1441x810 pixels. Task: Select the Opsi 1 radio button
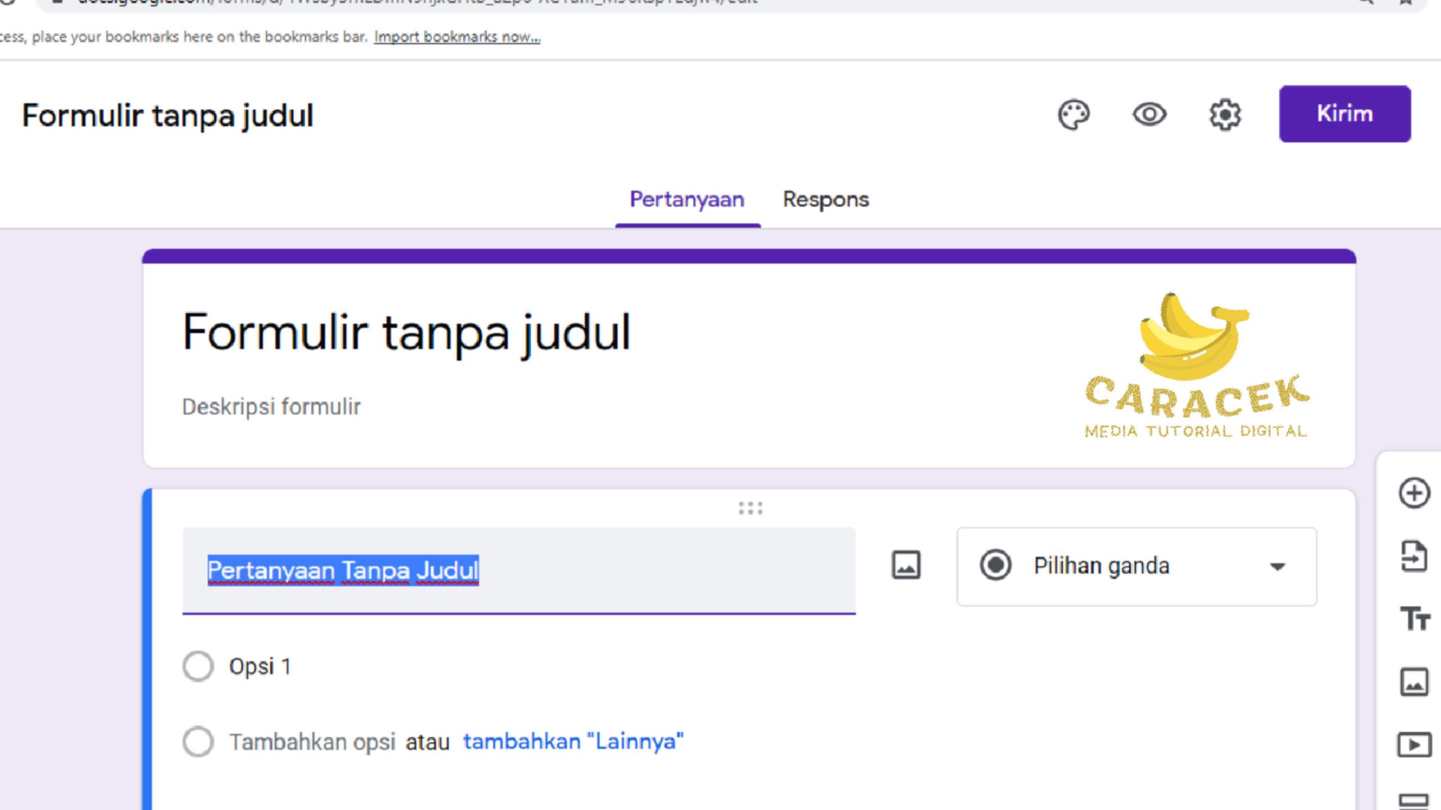[x=198, y=667]
